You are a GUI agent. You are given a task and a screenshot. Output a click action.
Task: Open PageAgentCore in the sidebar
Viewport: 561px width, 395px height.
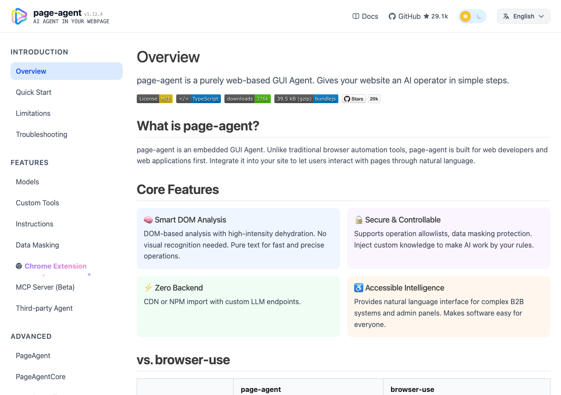[67, 377]
